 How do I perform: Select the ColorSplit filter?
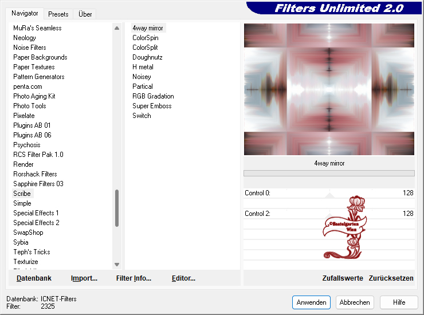[145, 48]
